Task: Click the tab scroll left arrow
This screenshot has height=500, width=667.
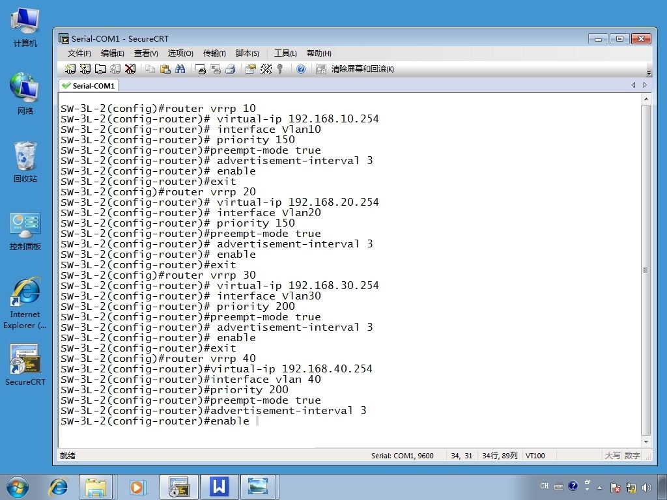Action: pyautogui.click(x=633, y=85)
